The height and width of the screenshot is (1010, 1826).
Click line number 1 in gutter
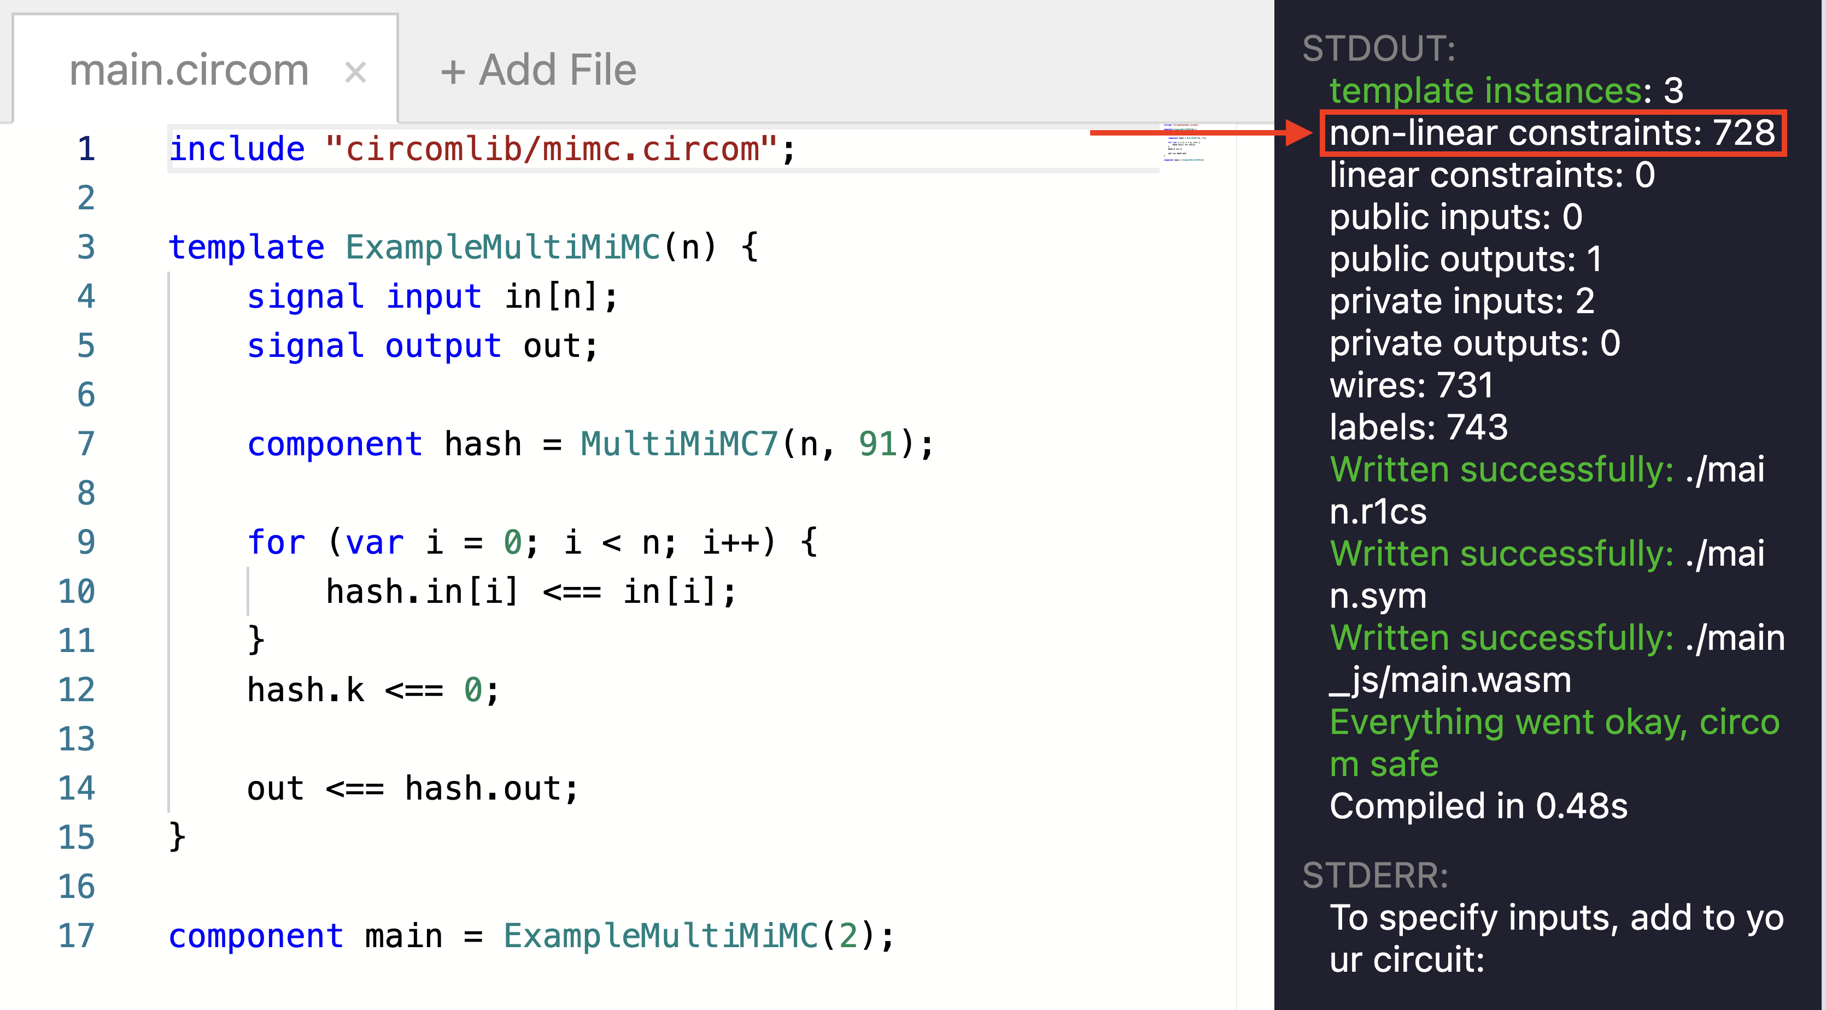coord(86,149)
